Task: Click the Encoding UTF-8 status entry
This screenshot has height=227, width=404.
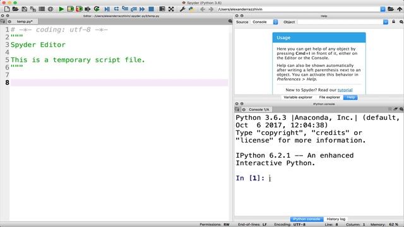Action: pyautogui.click(x=290, y=224)
